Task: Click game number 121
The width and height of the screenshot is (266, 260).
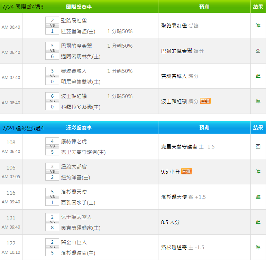Action: coord(11,218)
